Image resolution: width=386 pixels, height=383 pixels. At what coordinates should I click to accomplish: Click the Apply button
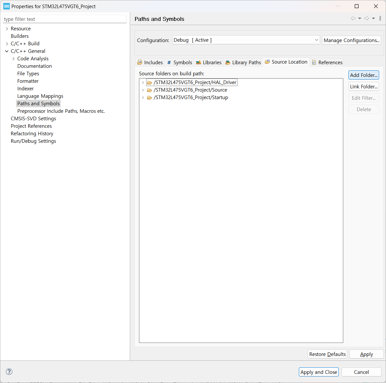point(366,354)
